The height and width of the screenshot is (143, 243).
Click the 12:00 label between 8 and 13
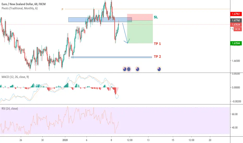click(130, 140)
